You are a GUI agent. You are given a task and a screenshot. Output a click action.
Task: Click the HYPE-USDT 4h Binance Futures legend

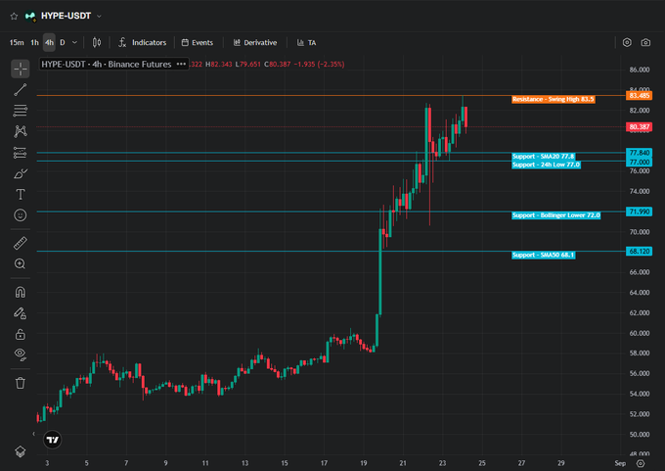click(107, 64)
